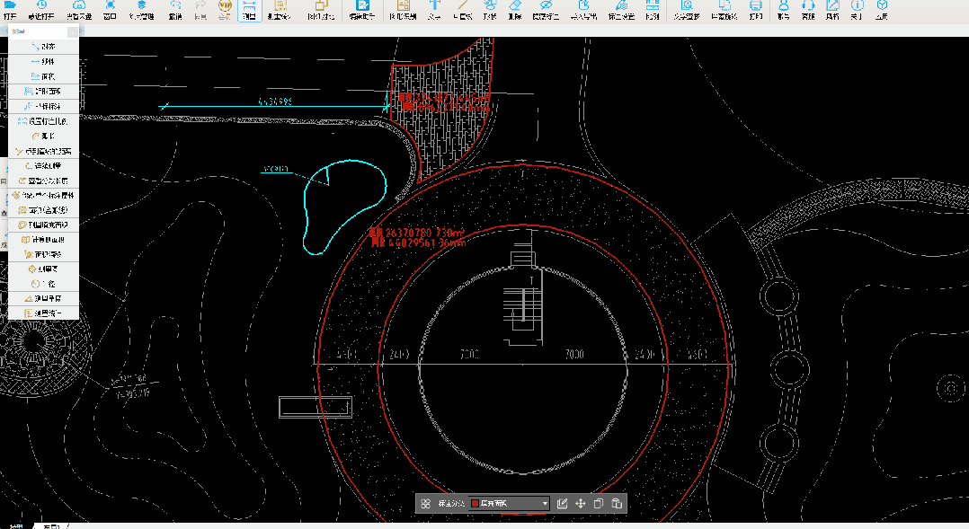Click the window zoom toolbar icon

(x=110, y=10)
